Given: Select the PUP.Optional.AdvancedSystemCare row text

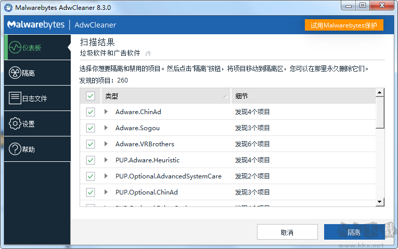Looking at the screenshot, I should [x=168, y=176].
